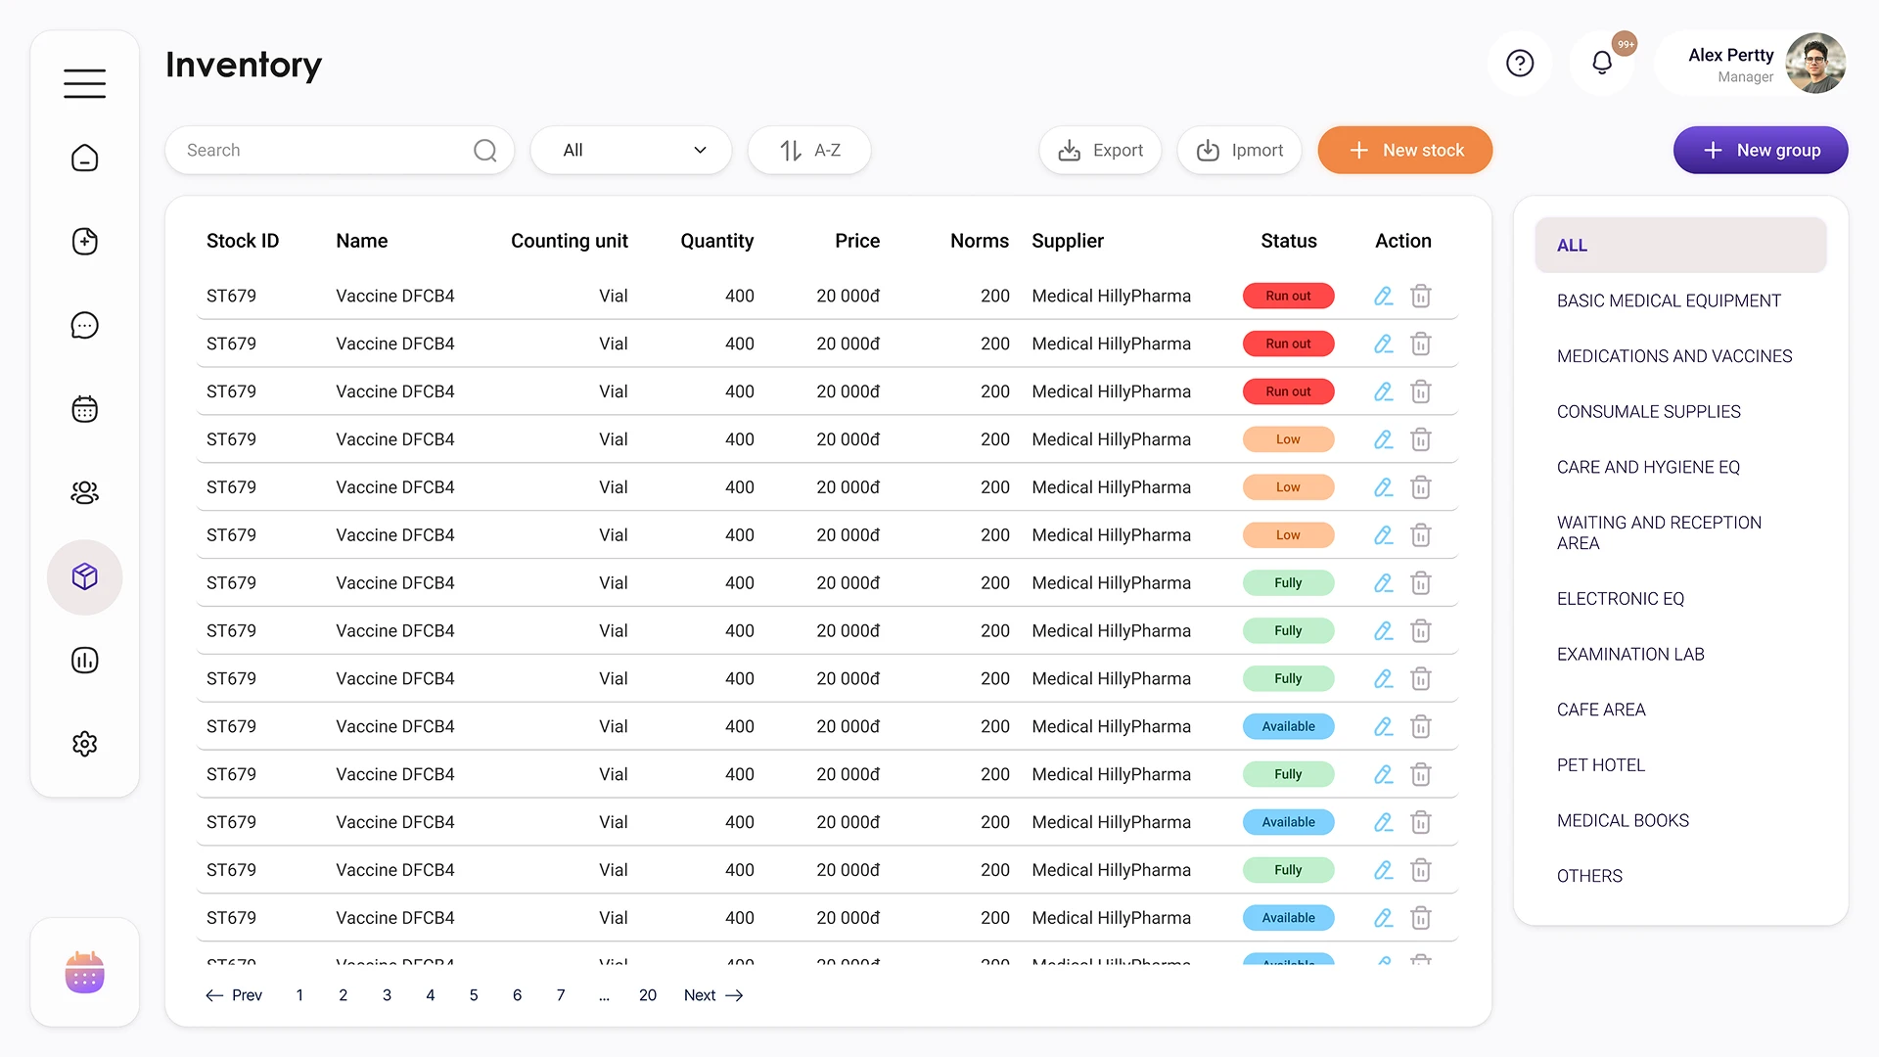Open the All filter dropdown
This screenshot has height=1057, width=1879.
tap(630, 150)
